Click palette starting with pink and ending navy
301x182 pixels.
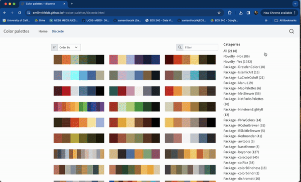(134, 59)
